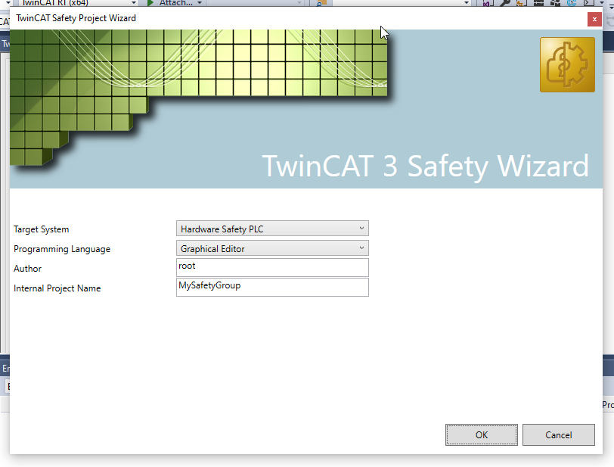Open the Target System dropdown
Viewport: 614px width, 467px height.
coord(272,229)
